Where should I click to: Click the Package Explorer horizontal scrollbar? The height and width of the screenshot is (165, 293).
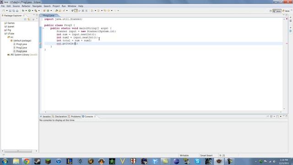point(18,151)
